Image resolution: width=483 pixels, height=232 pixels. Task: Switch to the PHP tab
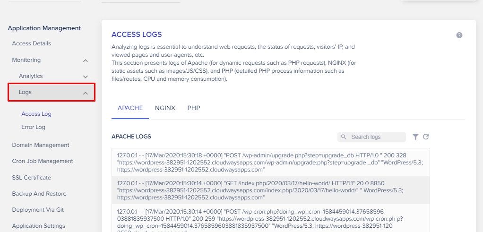pos(194,108)
